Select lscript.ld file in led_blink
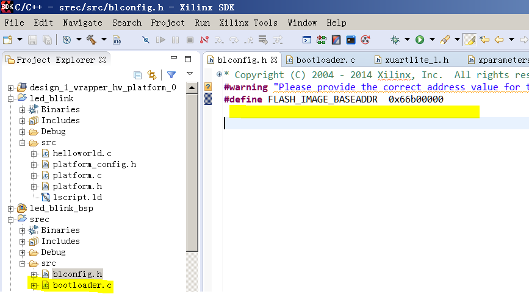This screenshot has height=294, width=529. coord(77,197)
